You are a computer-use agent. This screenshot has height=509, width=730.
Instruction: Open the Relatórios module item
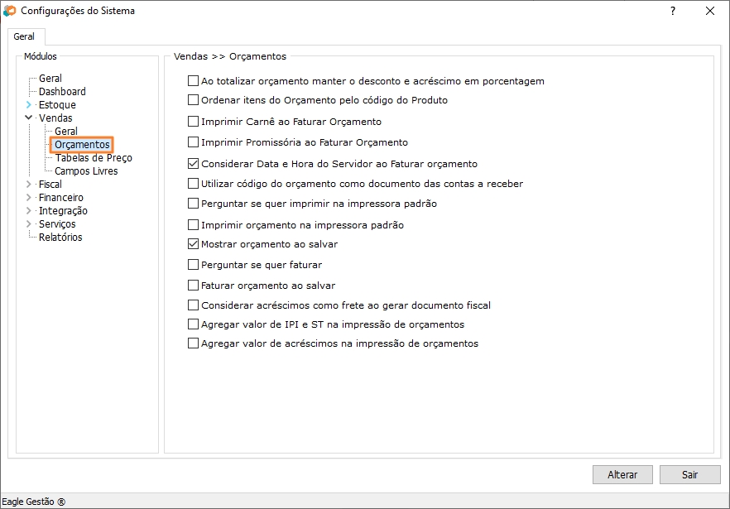[x=60, y=238]
